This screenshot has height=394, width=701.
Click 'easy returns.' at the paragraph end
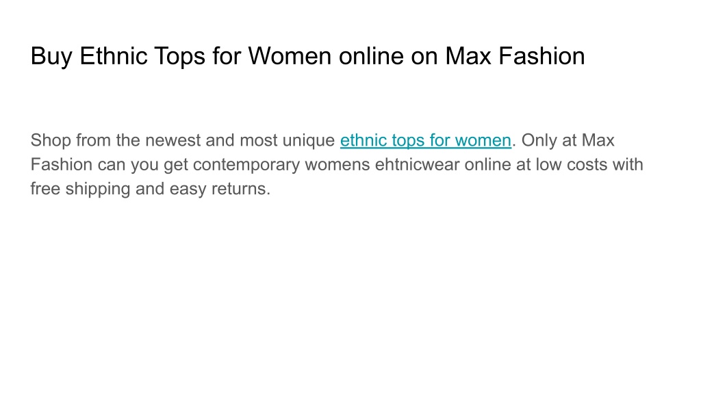(x=220, y=189)
